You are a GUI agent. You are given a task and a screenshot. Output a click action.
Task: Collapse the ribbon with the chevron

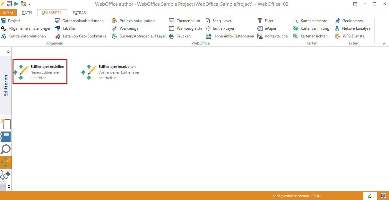click(x=384, y=43)
